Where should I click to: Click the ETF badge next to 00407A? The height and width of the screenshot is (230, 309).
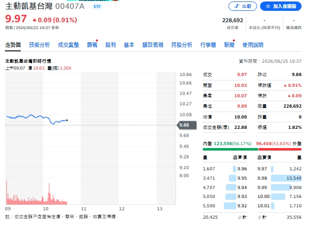[x=97, y=6]
